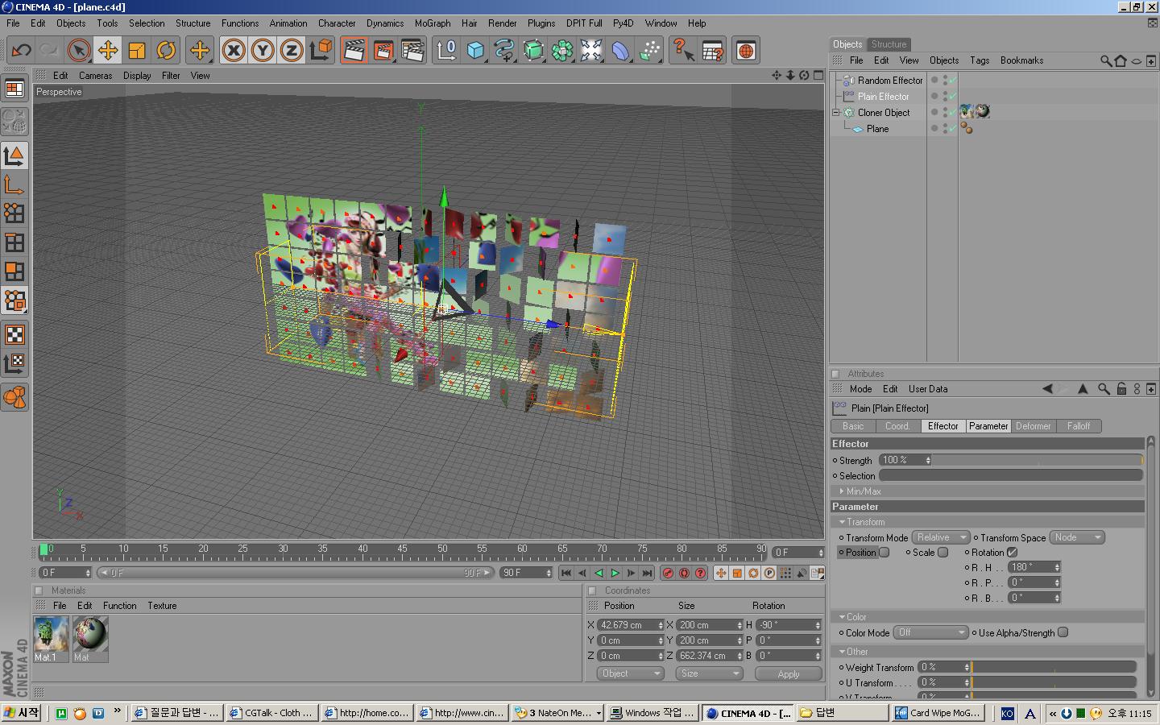Click search icon in Objects manager
This screenshot has width=1160, height=725.
(x=1106, y=60)
